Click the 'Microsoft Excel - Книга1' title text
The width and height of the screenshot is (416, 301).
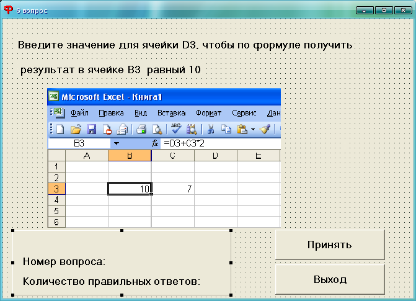(x=112, y=97)
